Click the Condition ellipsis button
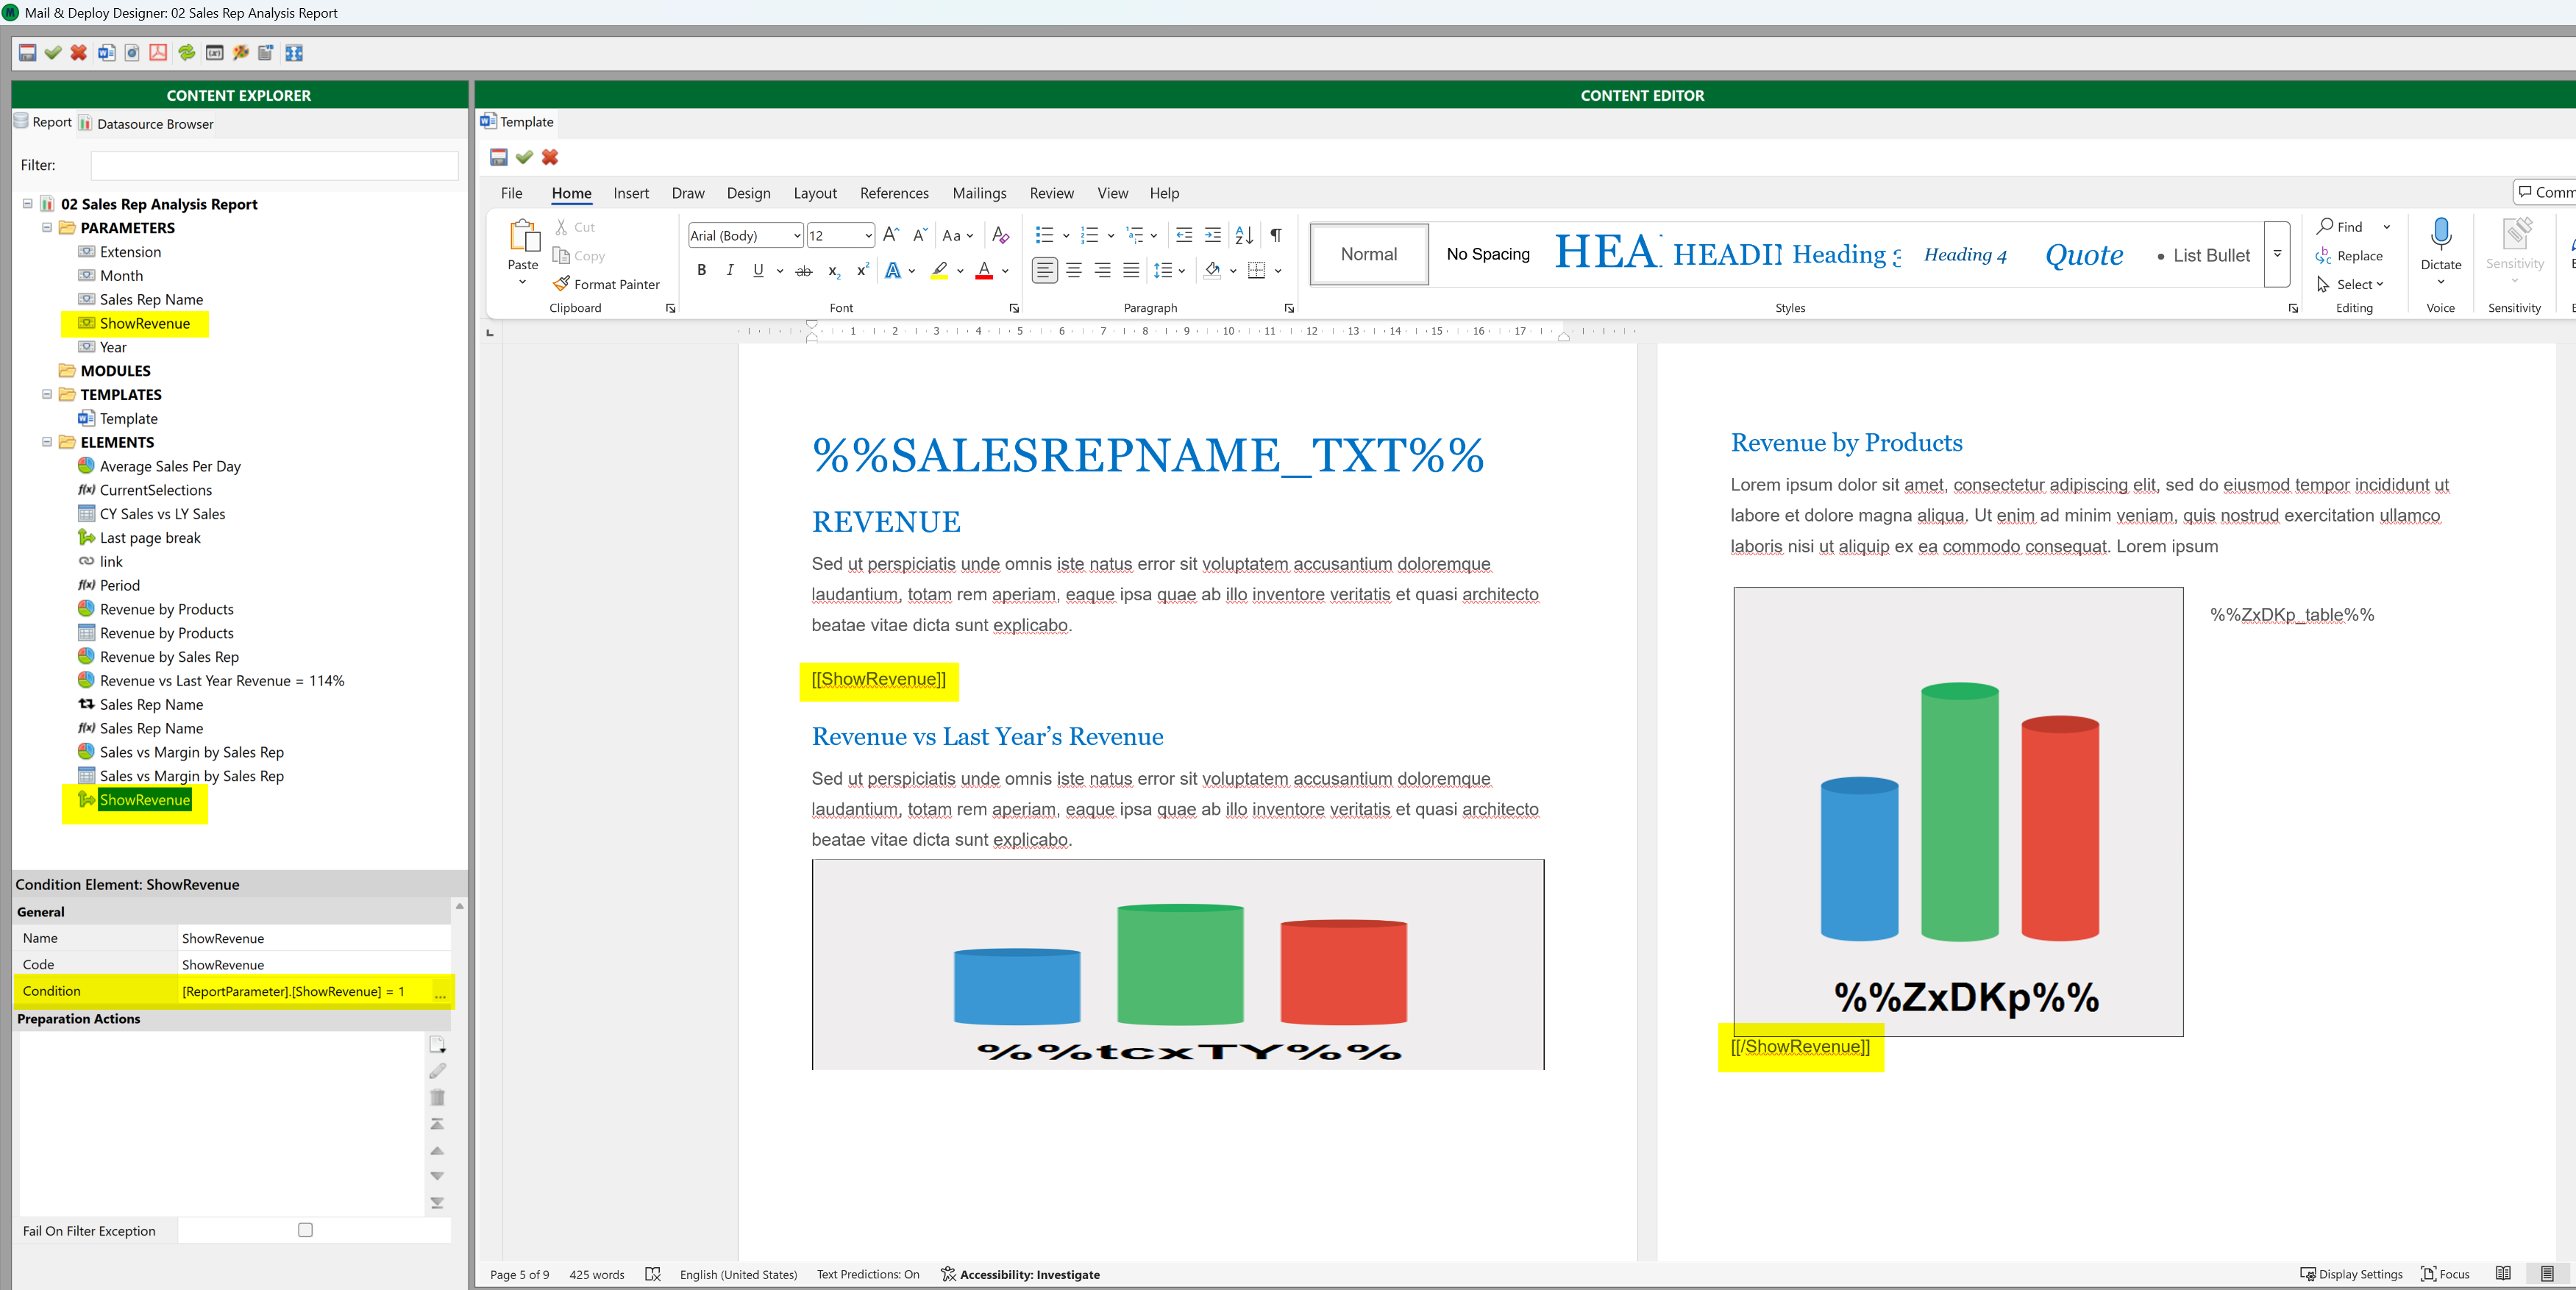 [x=440, y=992]
